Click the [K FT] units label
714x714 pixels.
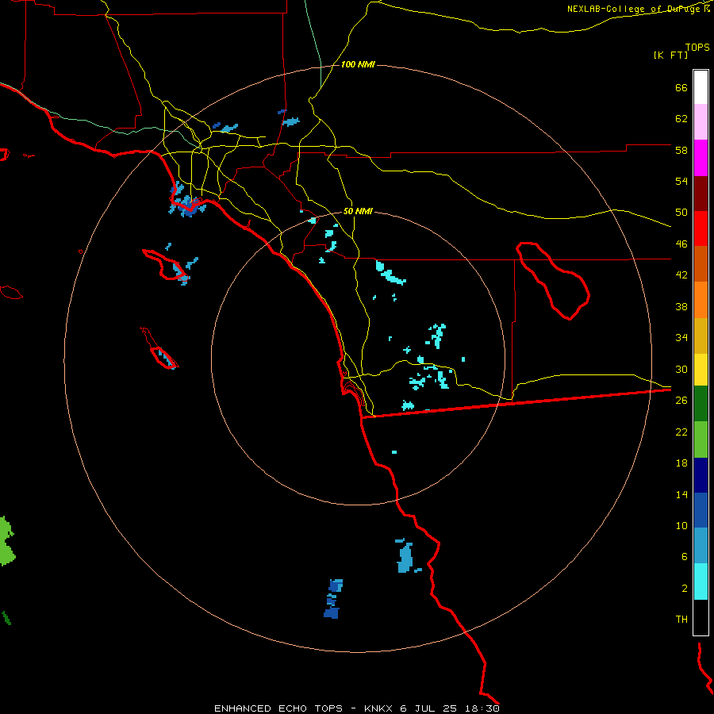pyautogui.click(x=670, y=55)
